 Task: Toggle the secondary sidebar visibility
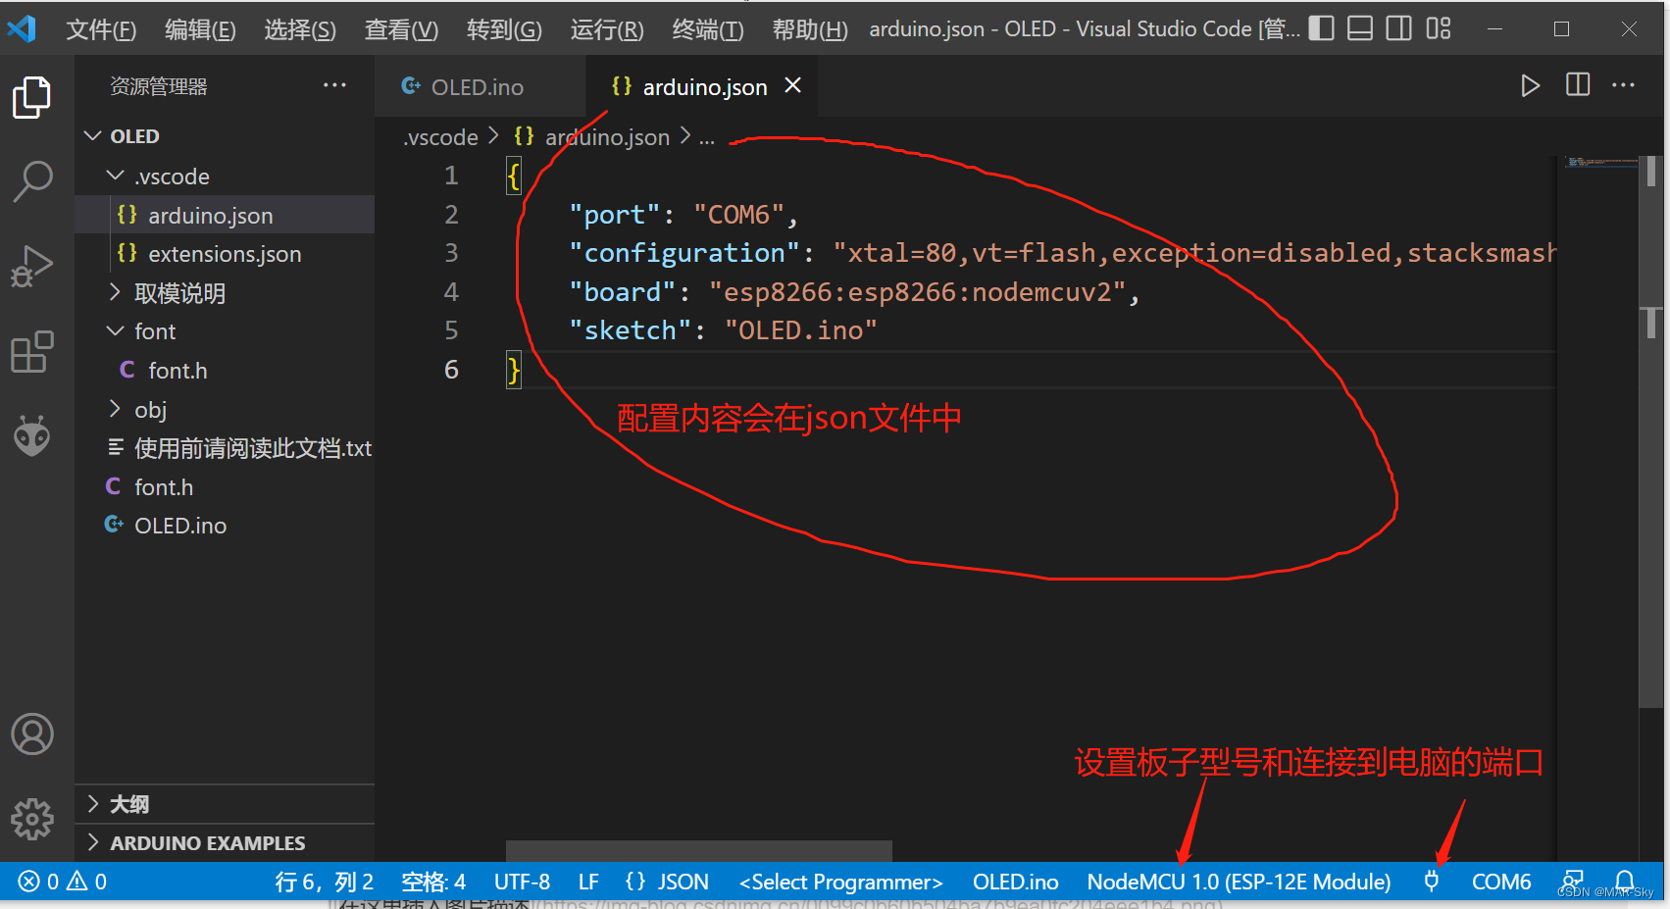point(1398,28)
